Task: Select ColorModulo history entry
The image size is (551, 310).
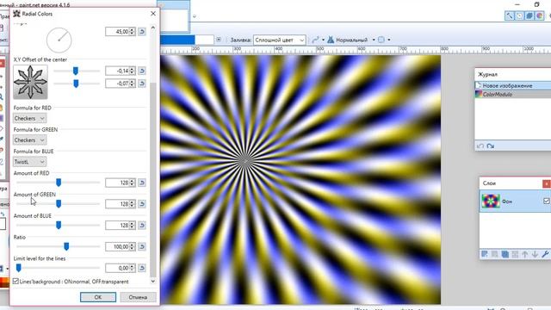Action: (513, 94)
